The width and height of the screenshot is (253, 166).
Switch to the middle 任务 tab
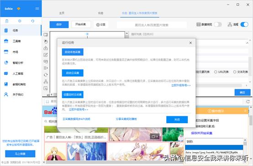[x=100, y=13]
